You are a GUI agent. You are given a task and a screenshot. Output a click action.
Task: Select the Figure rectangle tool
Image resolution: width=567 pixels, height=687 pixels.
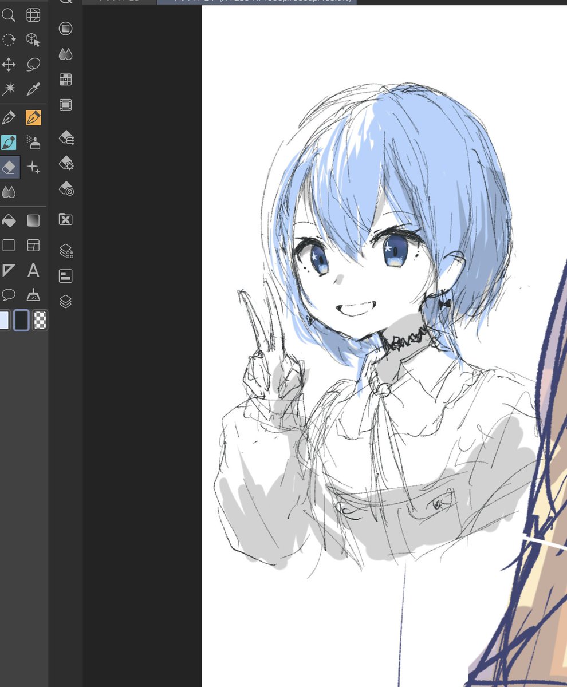pyautogui.click(x=9, y=245)
